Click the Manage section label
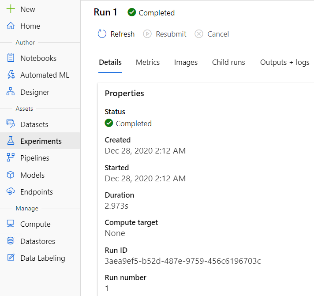This screenshot has width=314, height=296. [27, 209]
